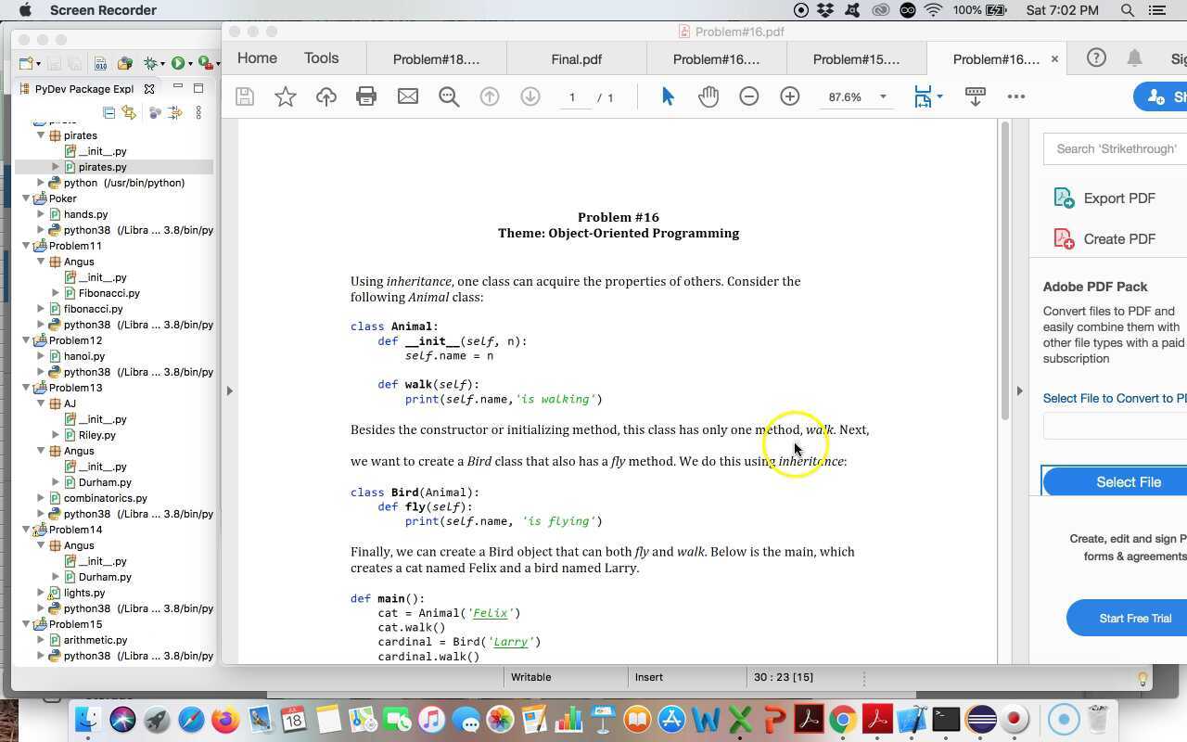Collapse the pirates package
The image size is (1187, 742).
[41, 134]
